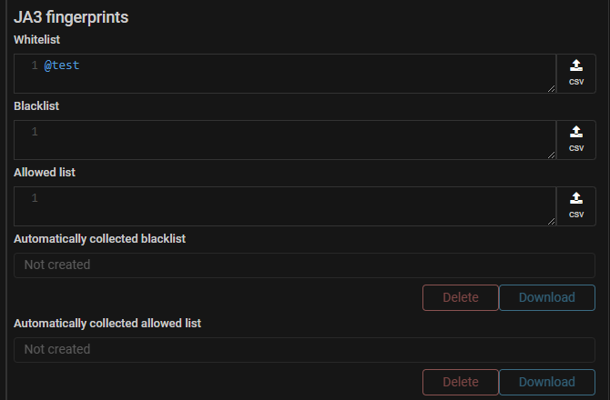This screenshot has width=610, height=400.
Task: Delete the automatically collected blacklist
Action: point(461,297)
